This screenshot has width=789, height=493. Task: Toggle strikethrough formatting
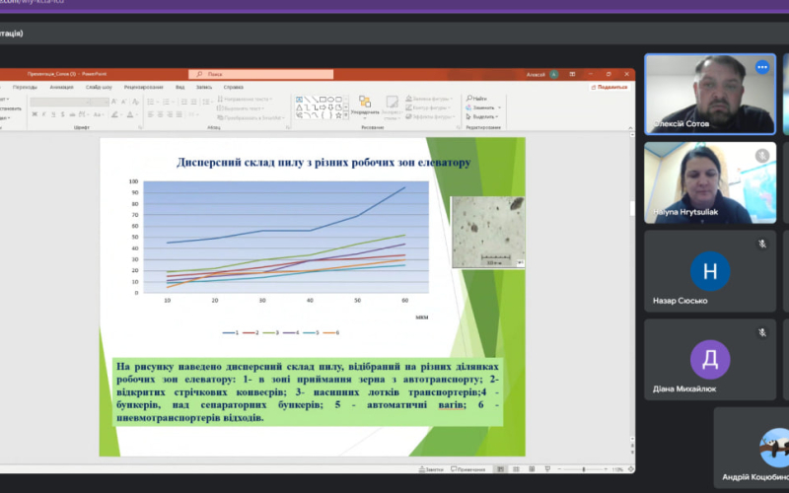pos(72,114)
